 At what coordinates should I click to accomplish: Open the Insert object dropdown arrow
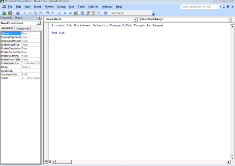(x=13, y=13)
